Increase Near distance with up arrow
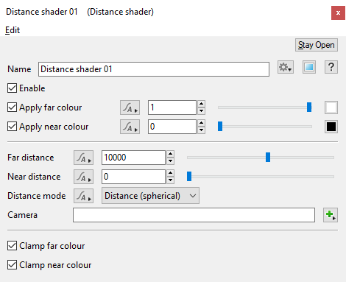Screen dimensions: 346x282 [x=170, y=173]
